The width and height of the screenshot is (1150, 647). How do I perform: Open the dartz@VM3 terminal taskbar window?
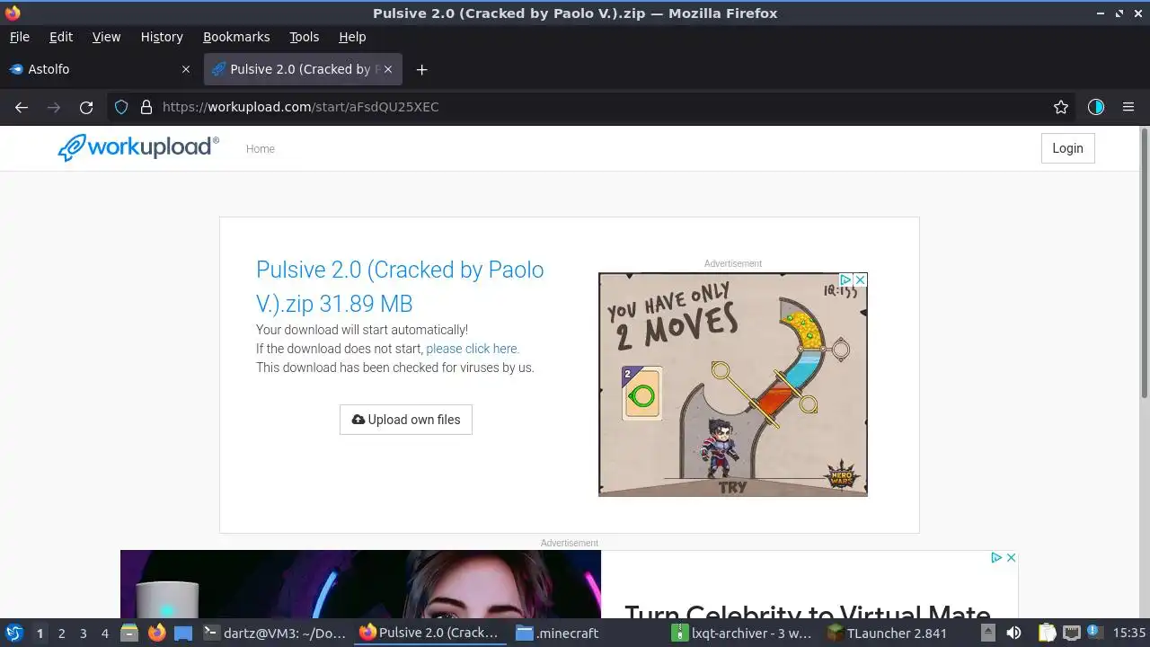click(276, 633)
